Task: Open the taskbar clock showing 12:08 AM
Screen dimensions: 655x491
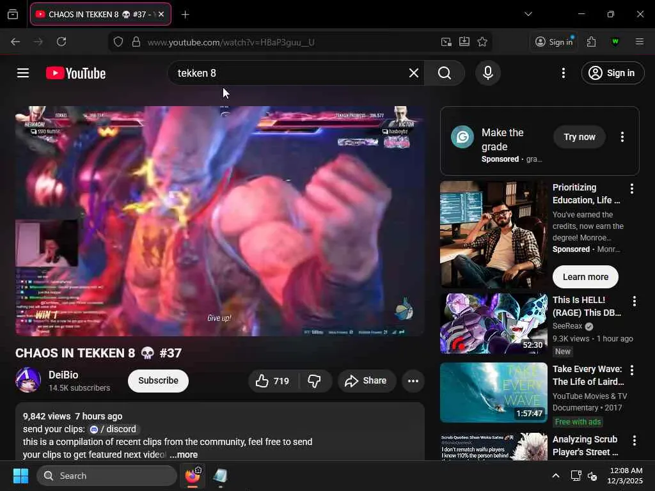Action: [x=624, y=476]
